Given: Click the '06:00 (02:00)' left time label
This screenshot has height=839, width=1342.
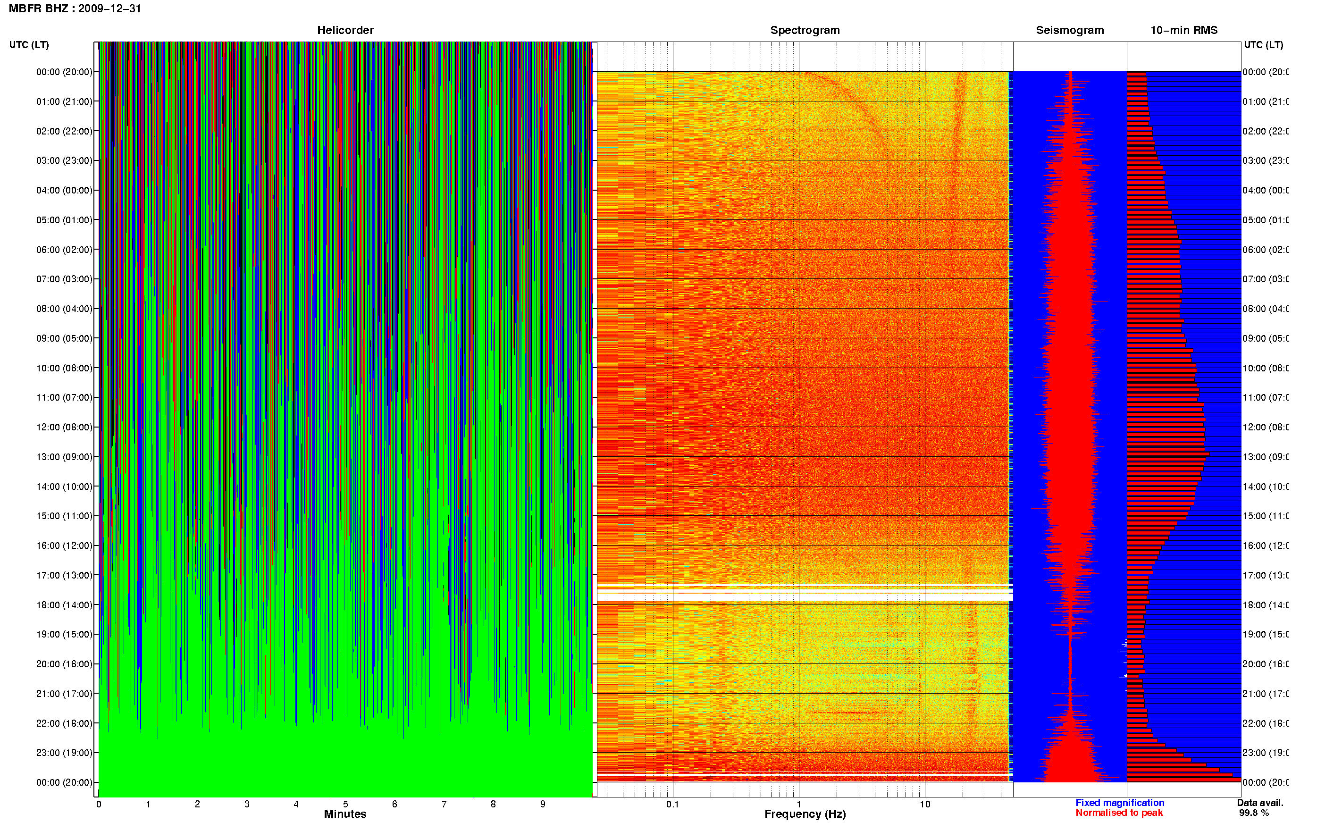Looking at the screenshot, I should (64, 250).
